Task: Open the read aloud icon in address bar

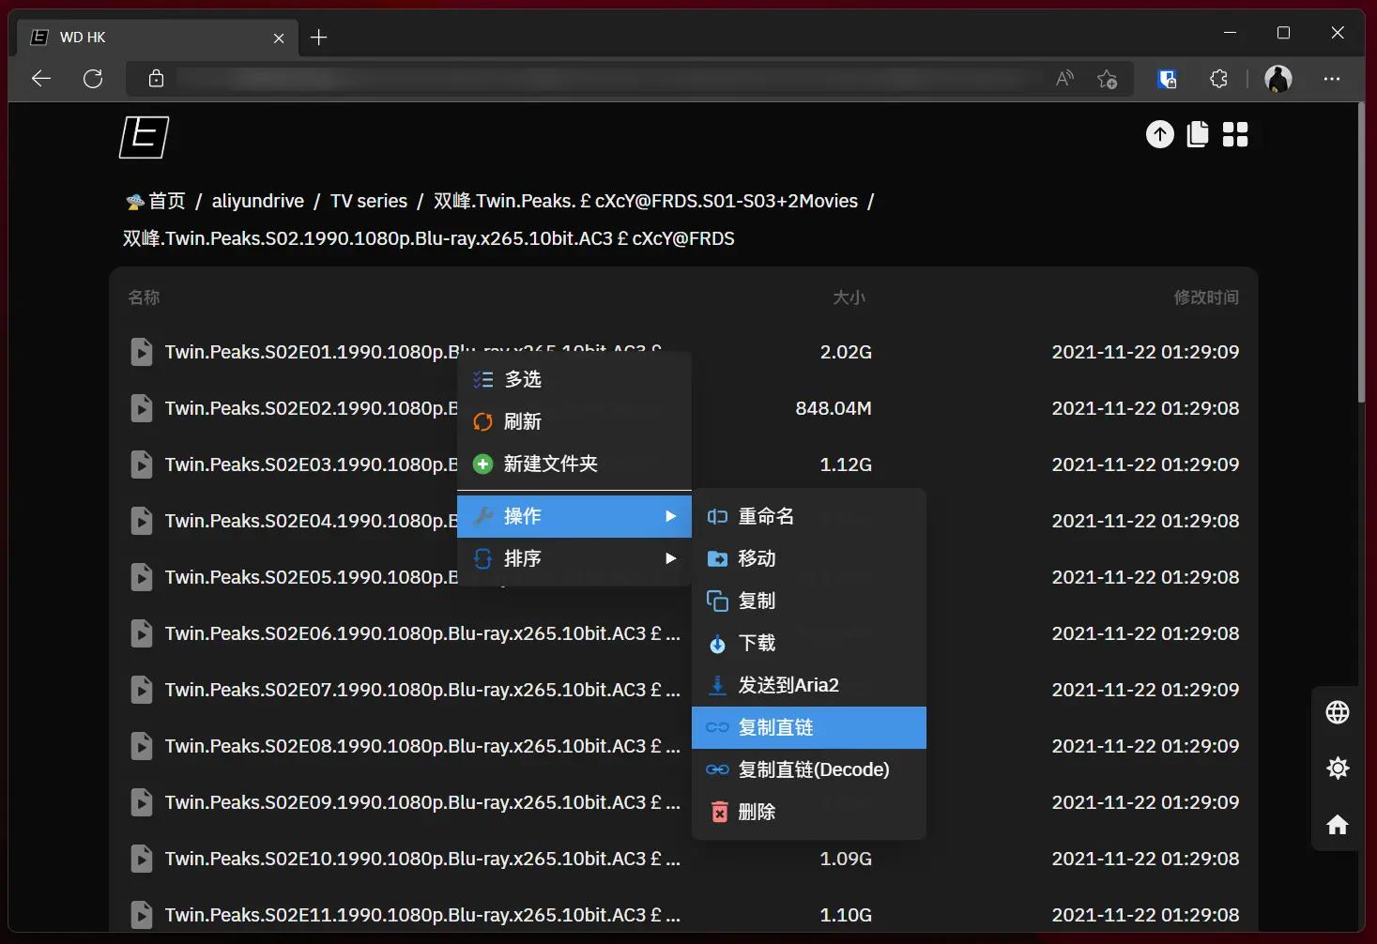Action: click(1064, 79)
